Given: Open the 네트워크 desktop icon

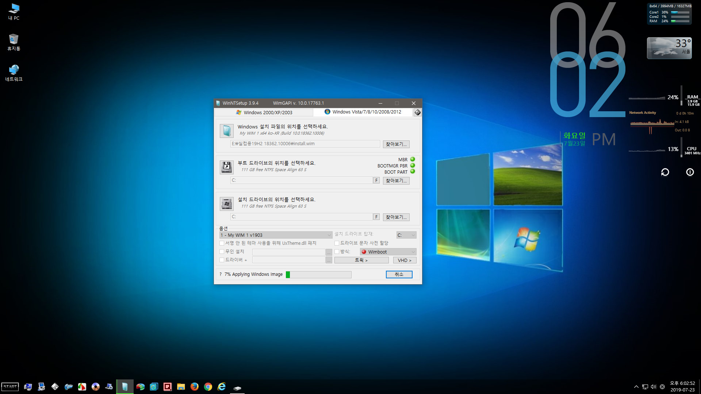Looking at the screenshot, I should pyautogui.click(x=14, y=73).
